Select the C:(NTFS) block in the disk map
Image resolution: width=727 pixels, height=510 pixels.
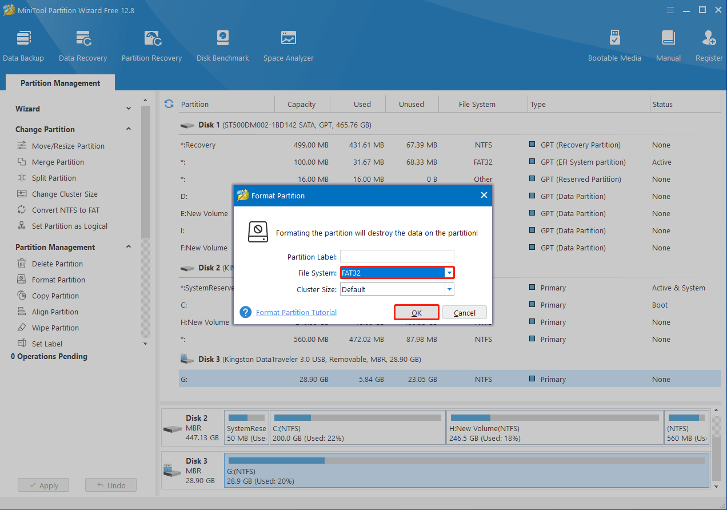(x=357, y=427)
